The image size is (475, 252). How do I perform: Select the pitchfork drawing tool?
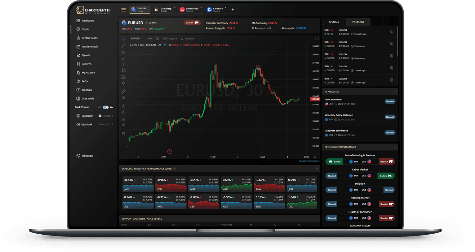pyautogui.click(x=124, y=52)
